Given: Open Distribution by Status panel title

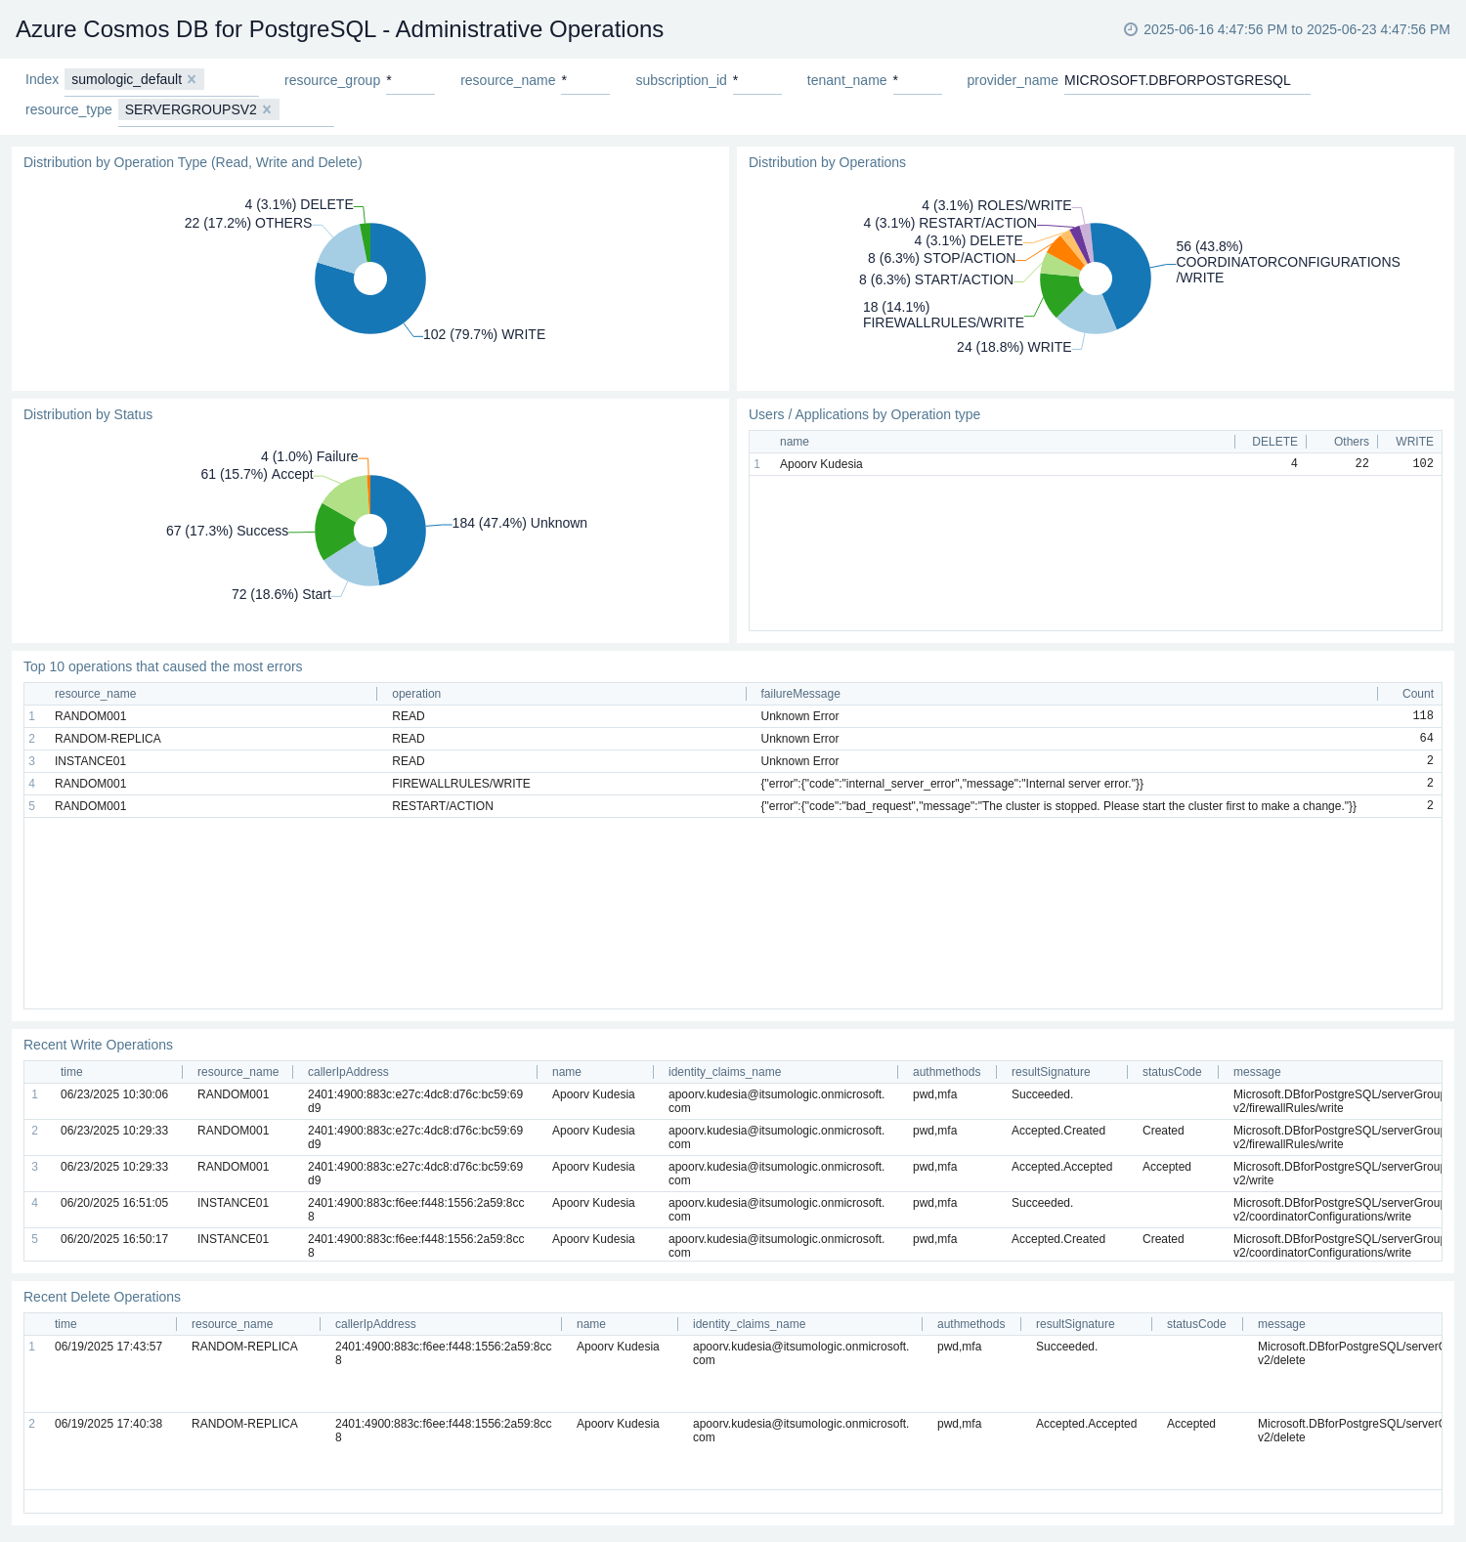Looking at the screenshot, I should (88, 414).
